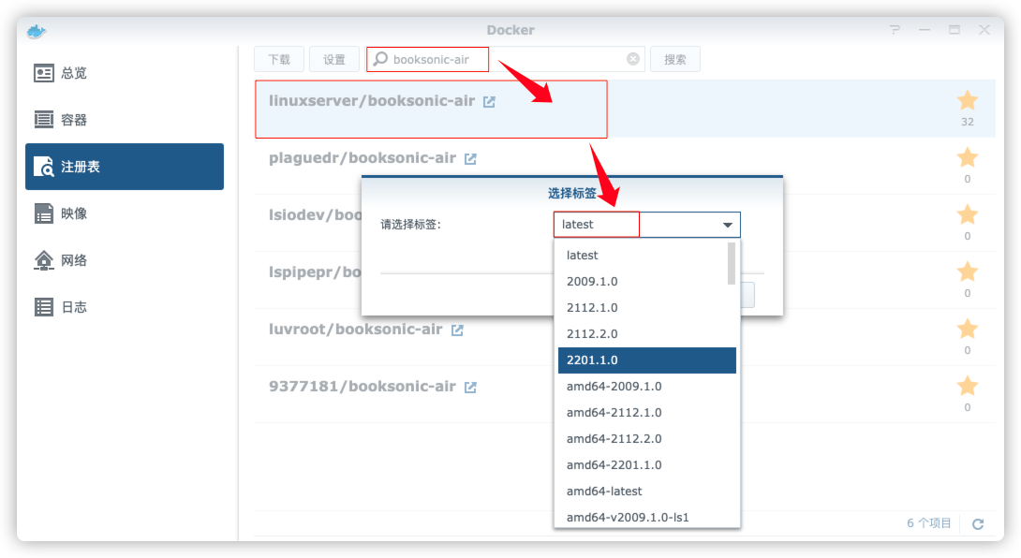Open the tag selection combo box arrow
Viewport: 1021px width, 558px height.
727,225
